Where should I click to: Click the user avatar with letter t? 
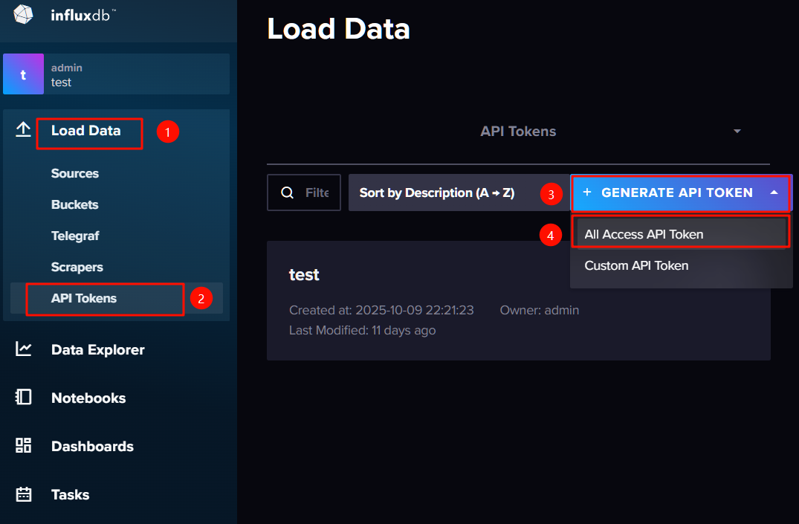23,74
